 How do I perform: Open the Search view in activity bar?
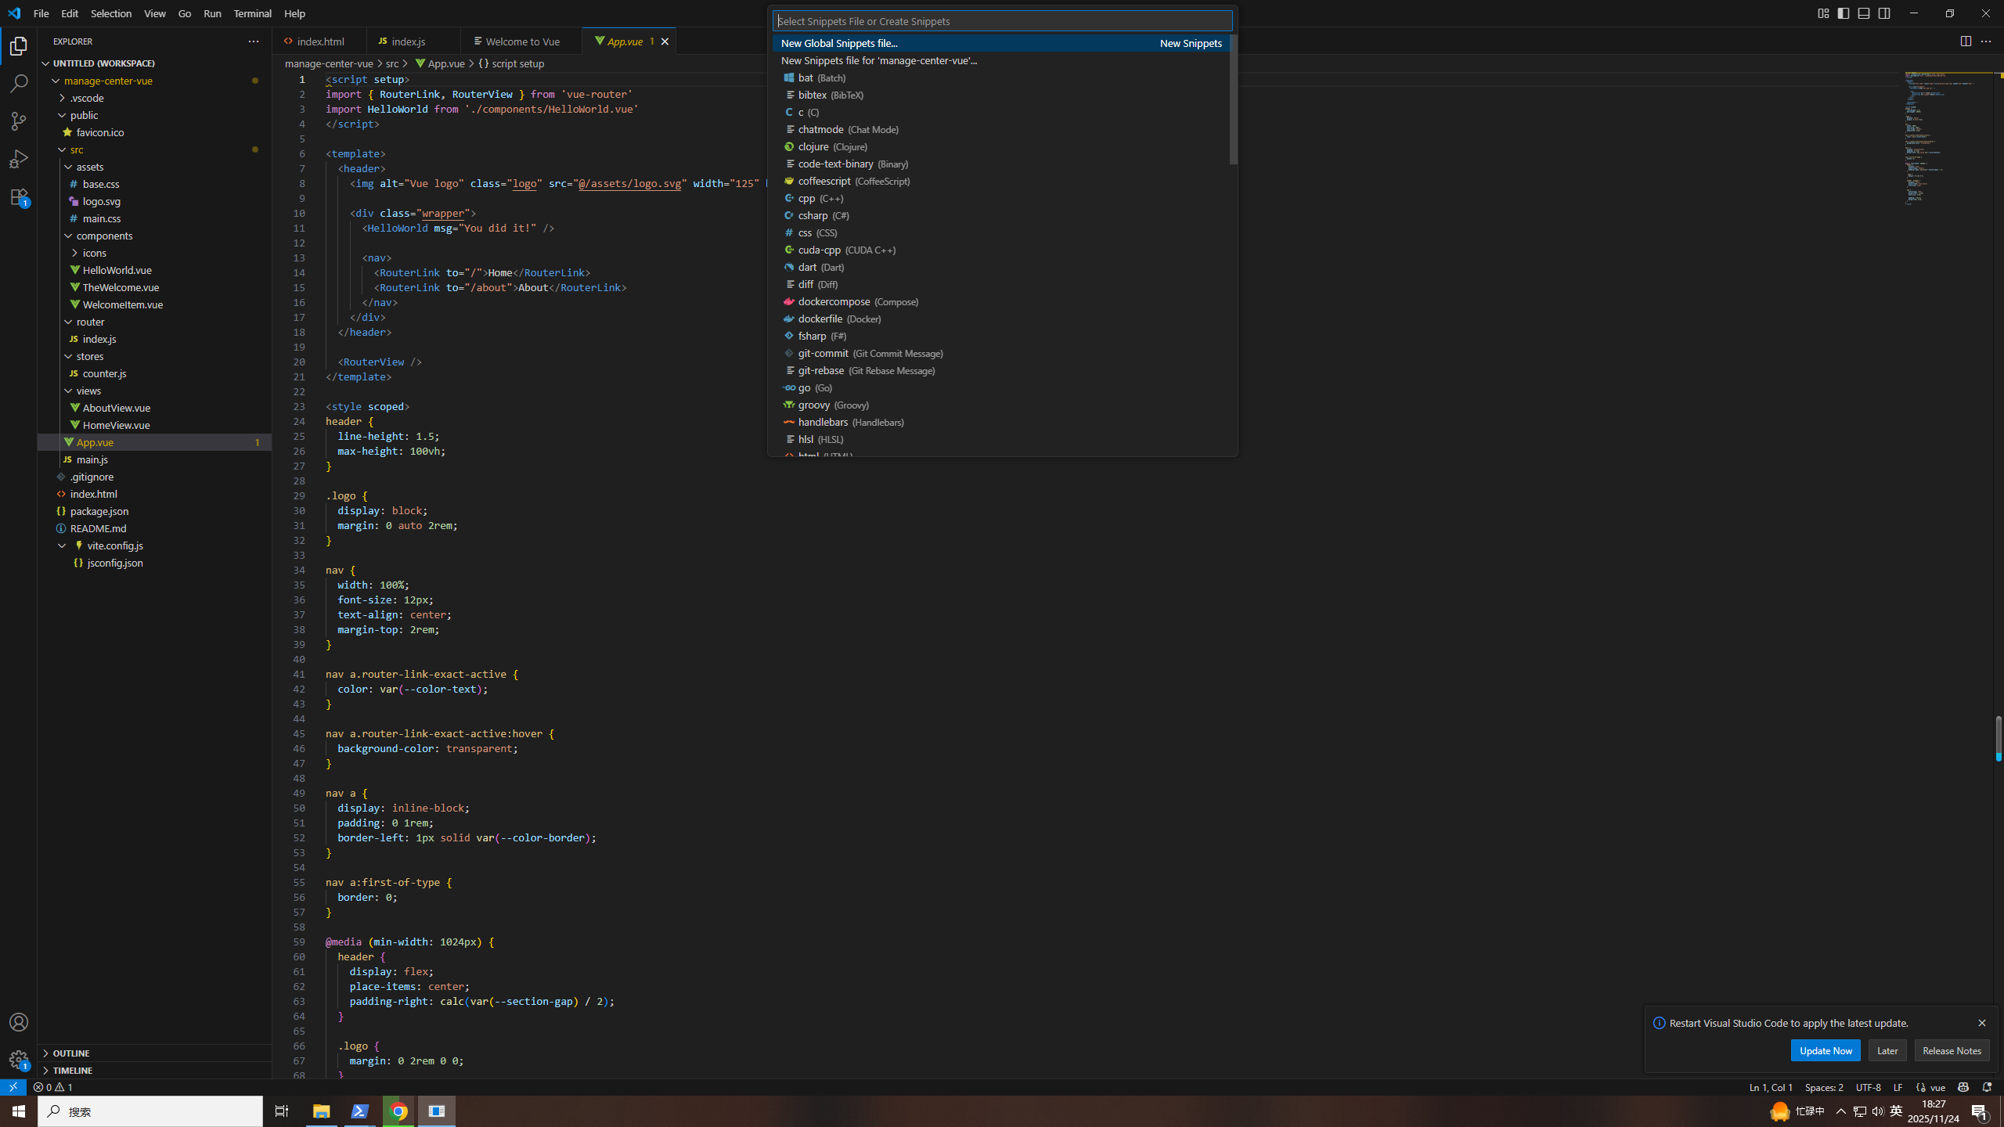click(19, 83)
